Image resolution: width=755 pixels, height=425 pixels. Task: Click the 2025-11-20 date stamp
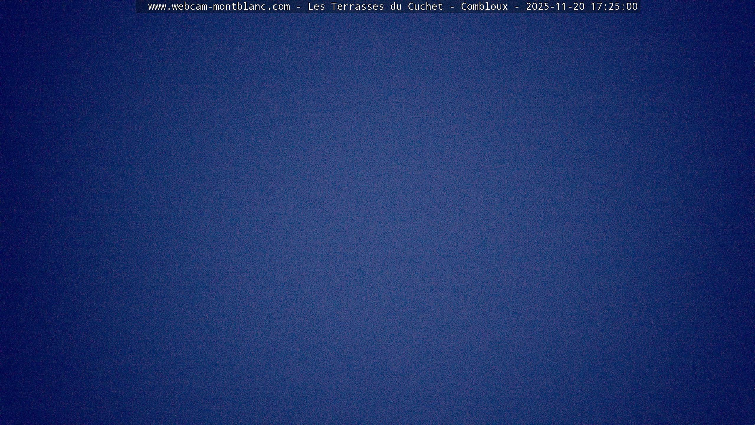(x=555, y=6)
